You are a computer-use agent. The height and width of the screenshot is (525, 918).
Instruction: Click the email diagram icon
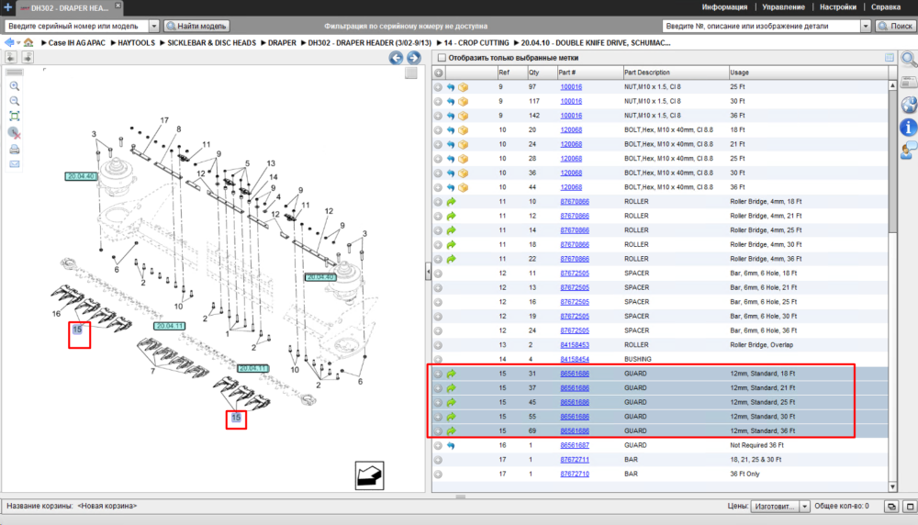[15, 164]
